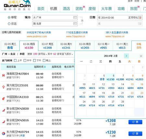Select 02-07 周五 ¥1208 date tab

coord(47,46)
